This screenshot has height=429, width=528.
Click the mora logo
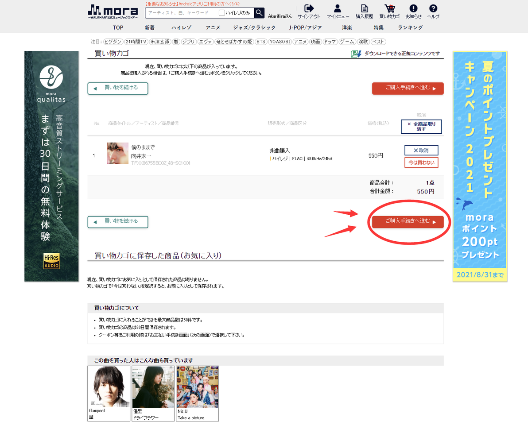click(113, 12)
